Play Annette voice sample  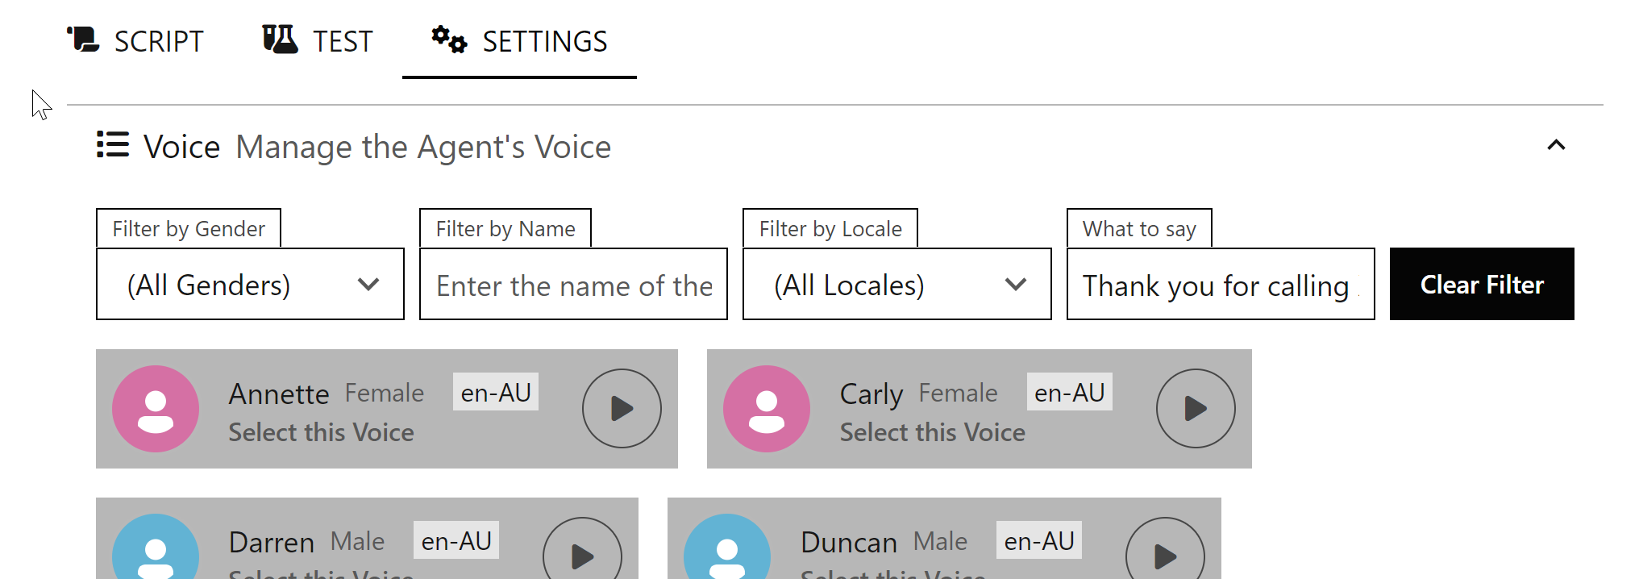coord(622,408)
